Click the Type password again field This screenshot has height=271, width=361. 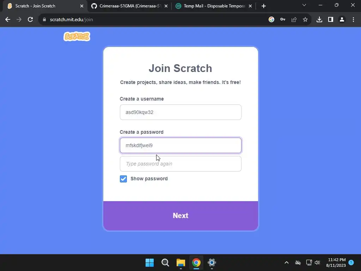pyautogui.click(x=180, y=164)
